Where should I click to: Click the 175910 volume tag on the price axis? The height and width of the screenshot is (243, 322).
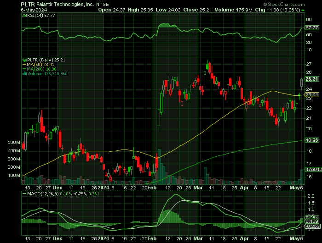click(x=313, y=170)
